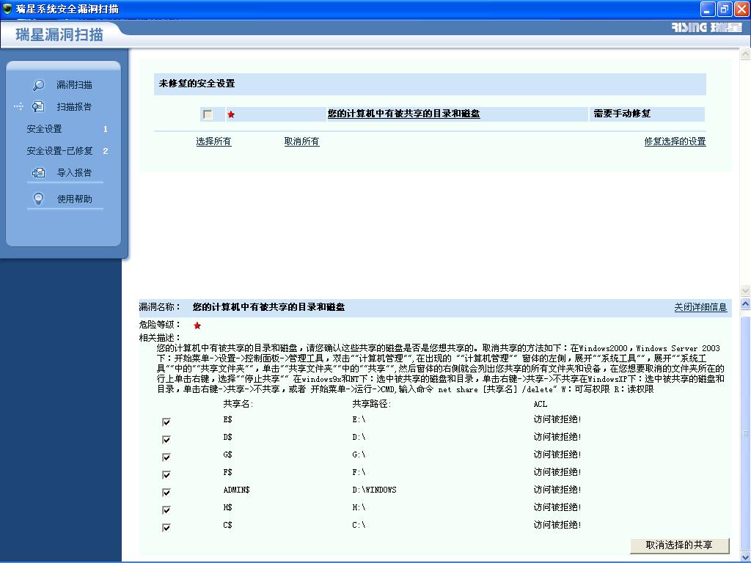Click the G$ share name
This screenshot has width=751, height=563.
pos(227,455)
